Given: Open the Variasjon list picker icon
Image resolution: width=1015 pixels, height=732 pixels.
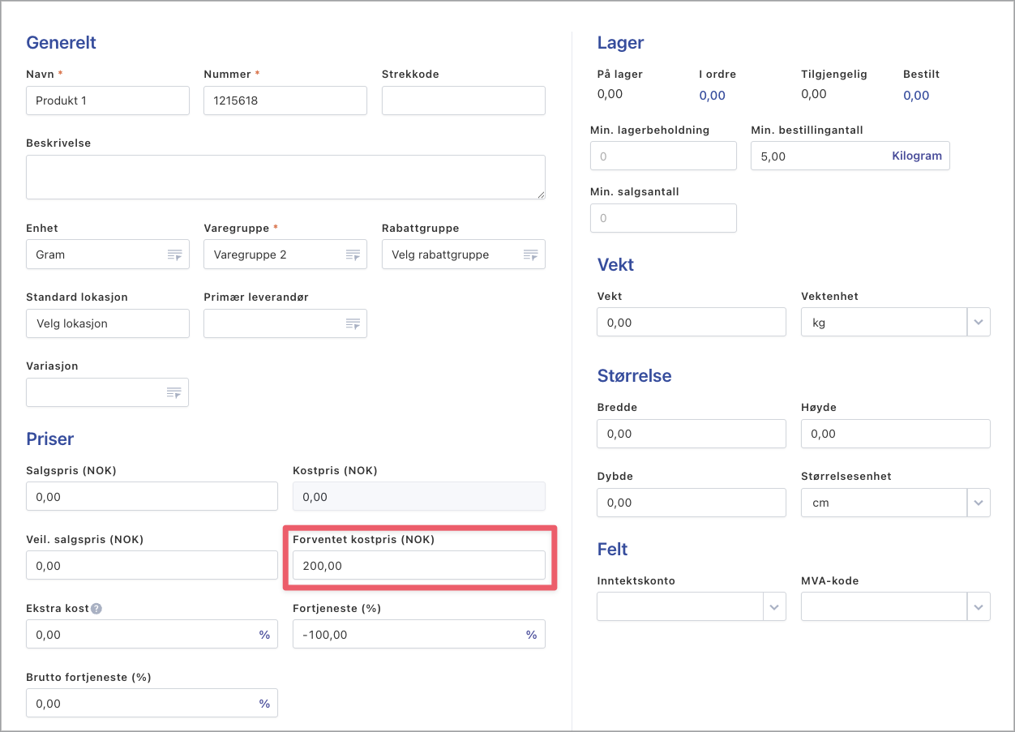Looking at the screenshot, I should tap(174, 392).
